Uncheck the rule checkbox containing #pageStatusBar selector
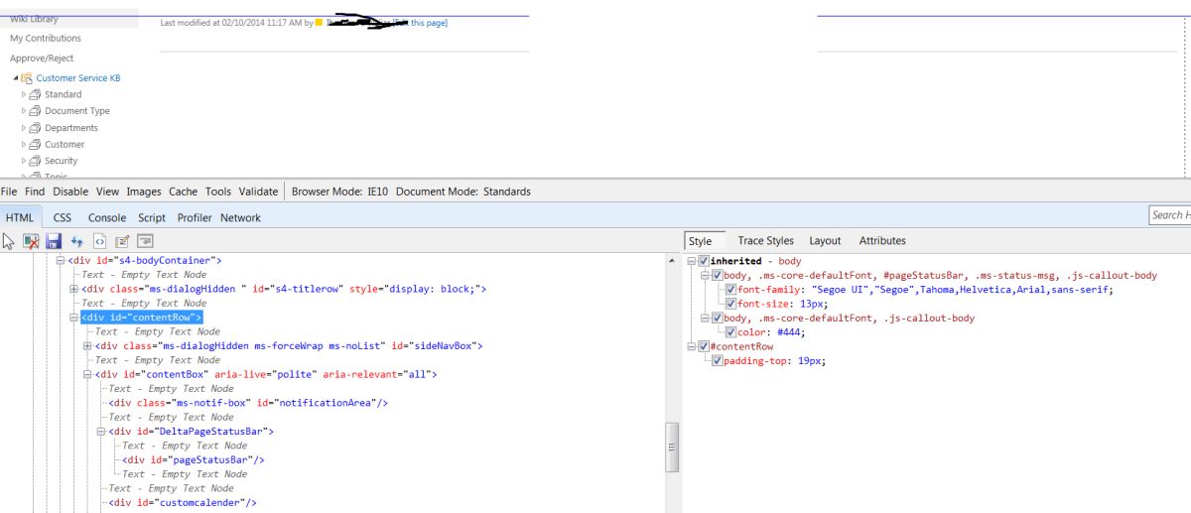The height and width of the screenshot is (513, 1191). pos(718,275)
